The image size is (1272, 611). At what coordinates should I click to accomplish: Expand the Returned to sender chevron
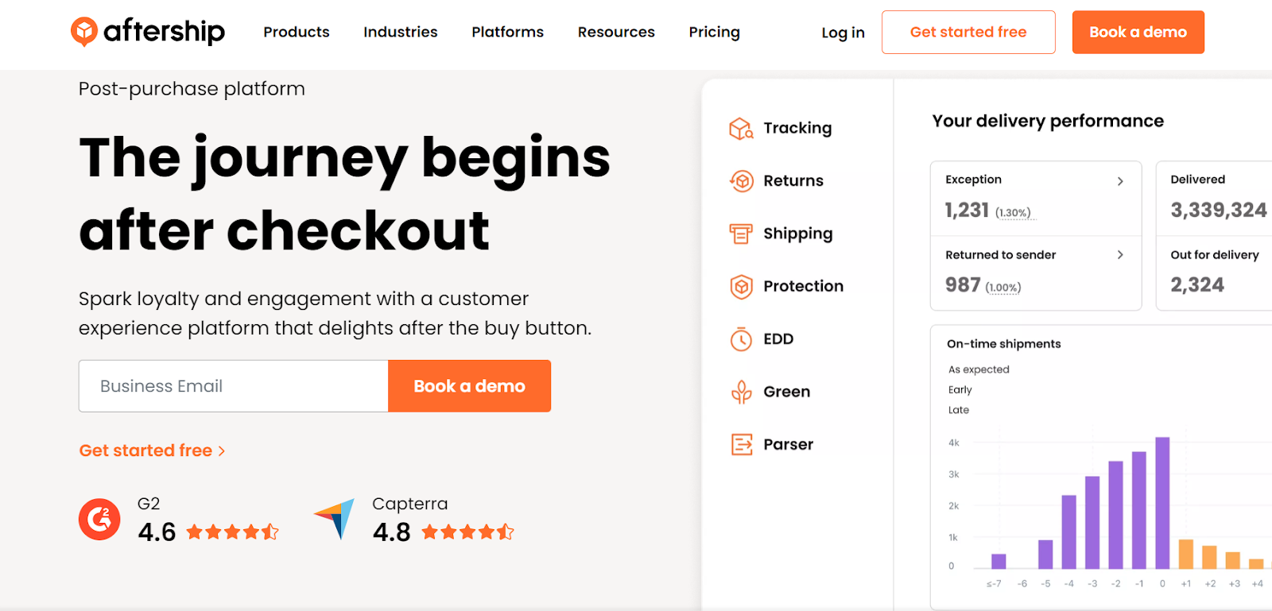[1120, 255]
